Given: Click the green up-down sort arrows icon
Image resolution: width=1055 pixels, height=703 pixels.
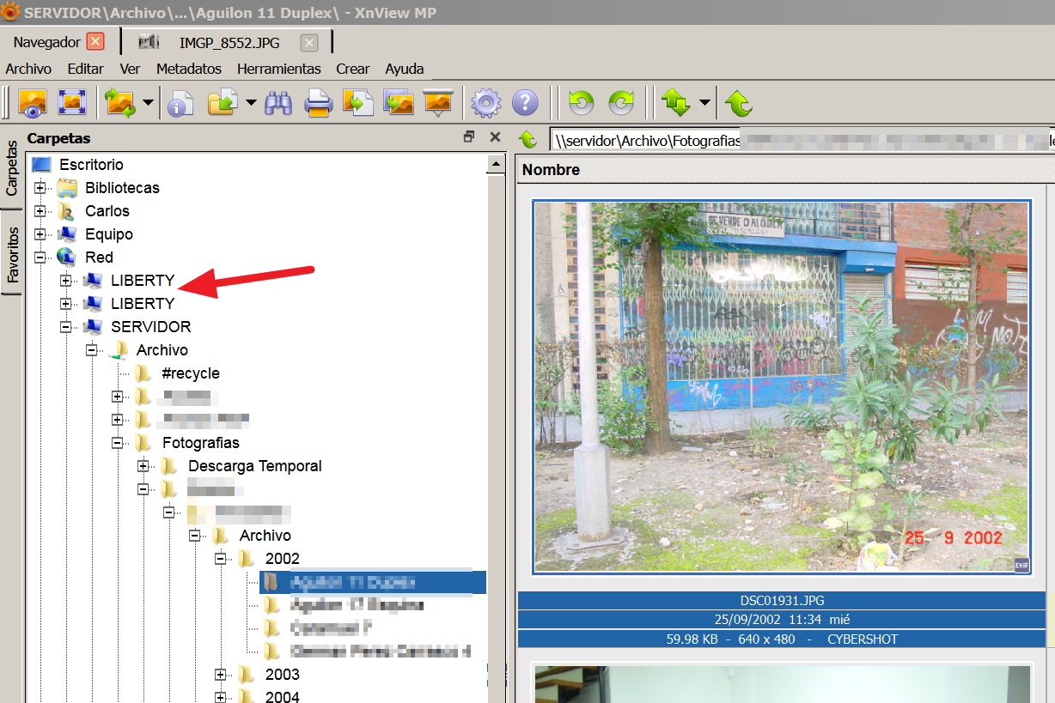Looking at the screenshot, I should coord(676,104).
